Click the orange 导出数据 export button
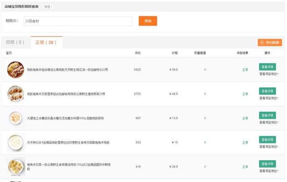The height and width of the screenshot is (182, 287). click(x=270, y=42)
